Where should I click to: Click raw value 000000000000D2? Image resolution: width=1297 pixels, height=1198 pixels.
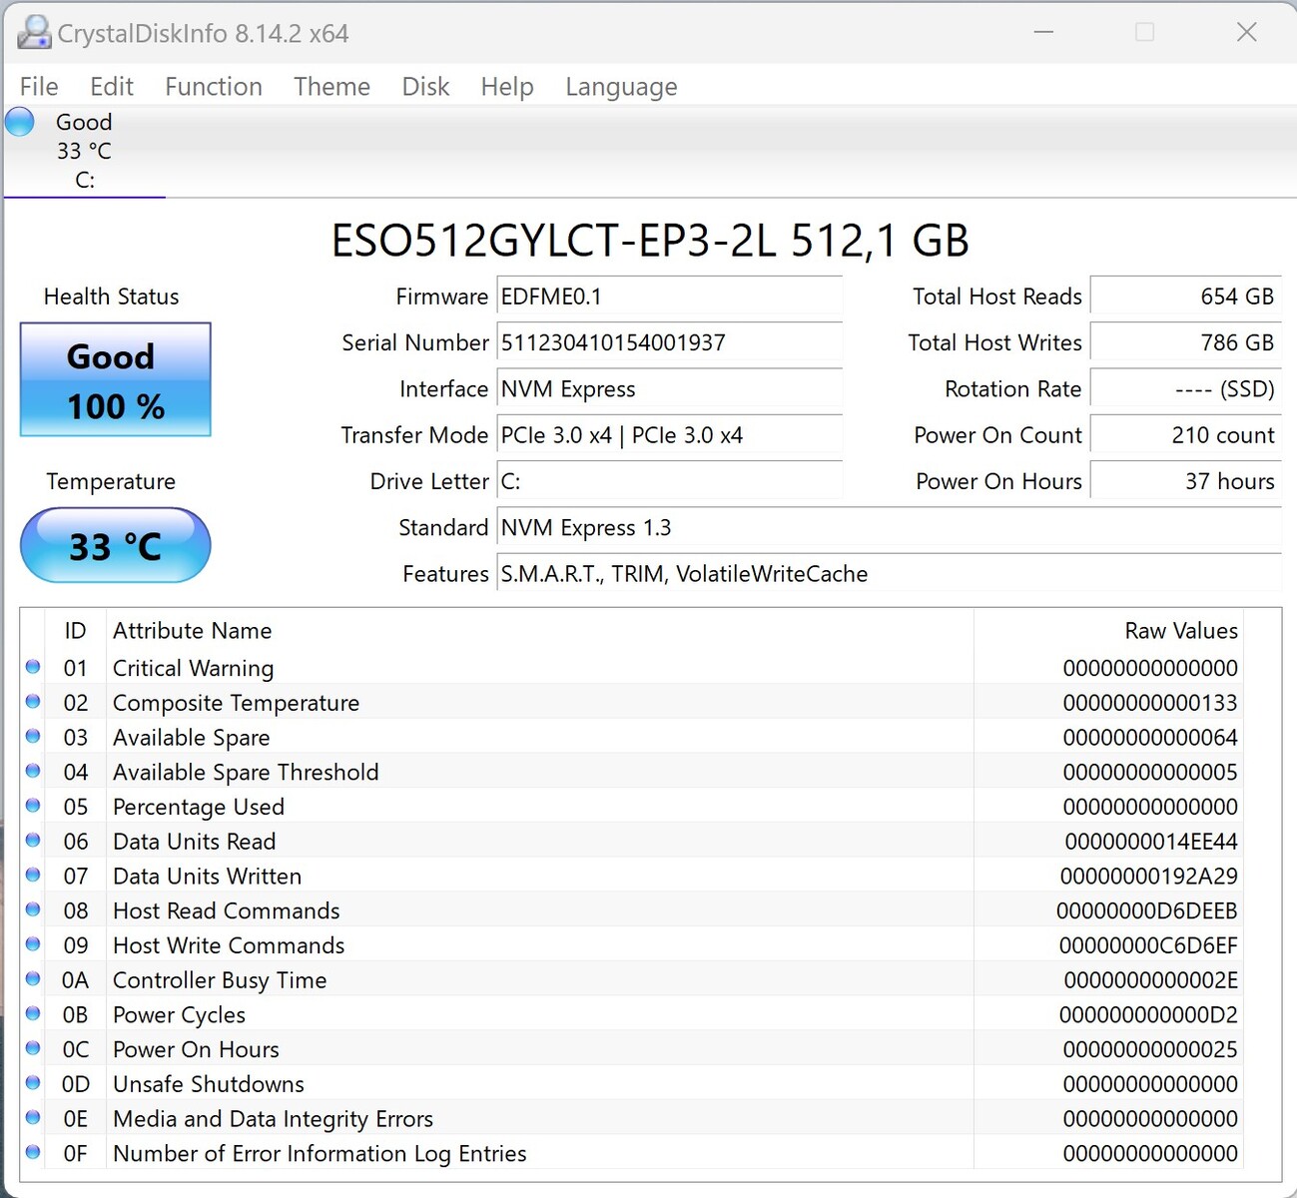click(x=1148, y=1015)
